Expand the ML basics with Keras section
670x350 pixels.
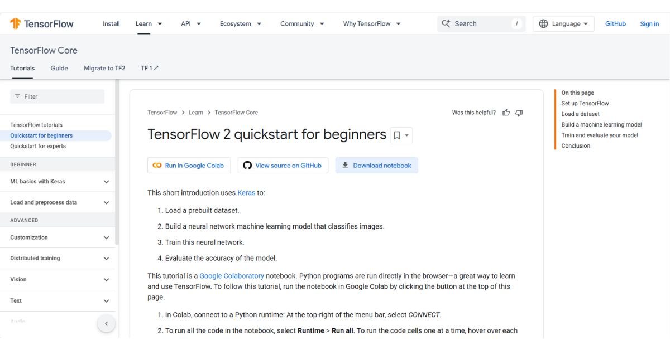(106, 181)
